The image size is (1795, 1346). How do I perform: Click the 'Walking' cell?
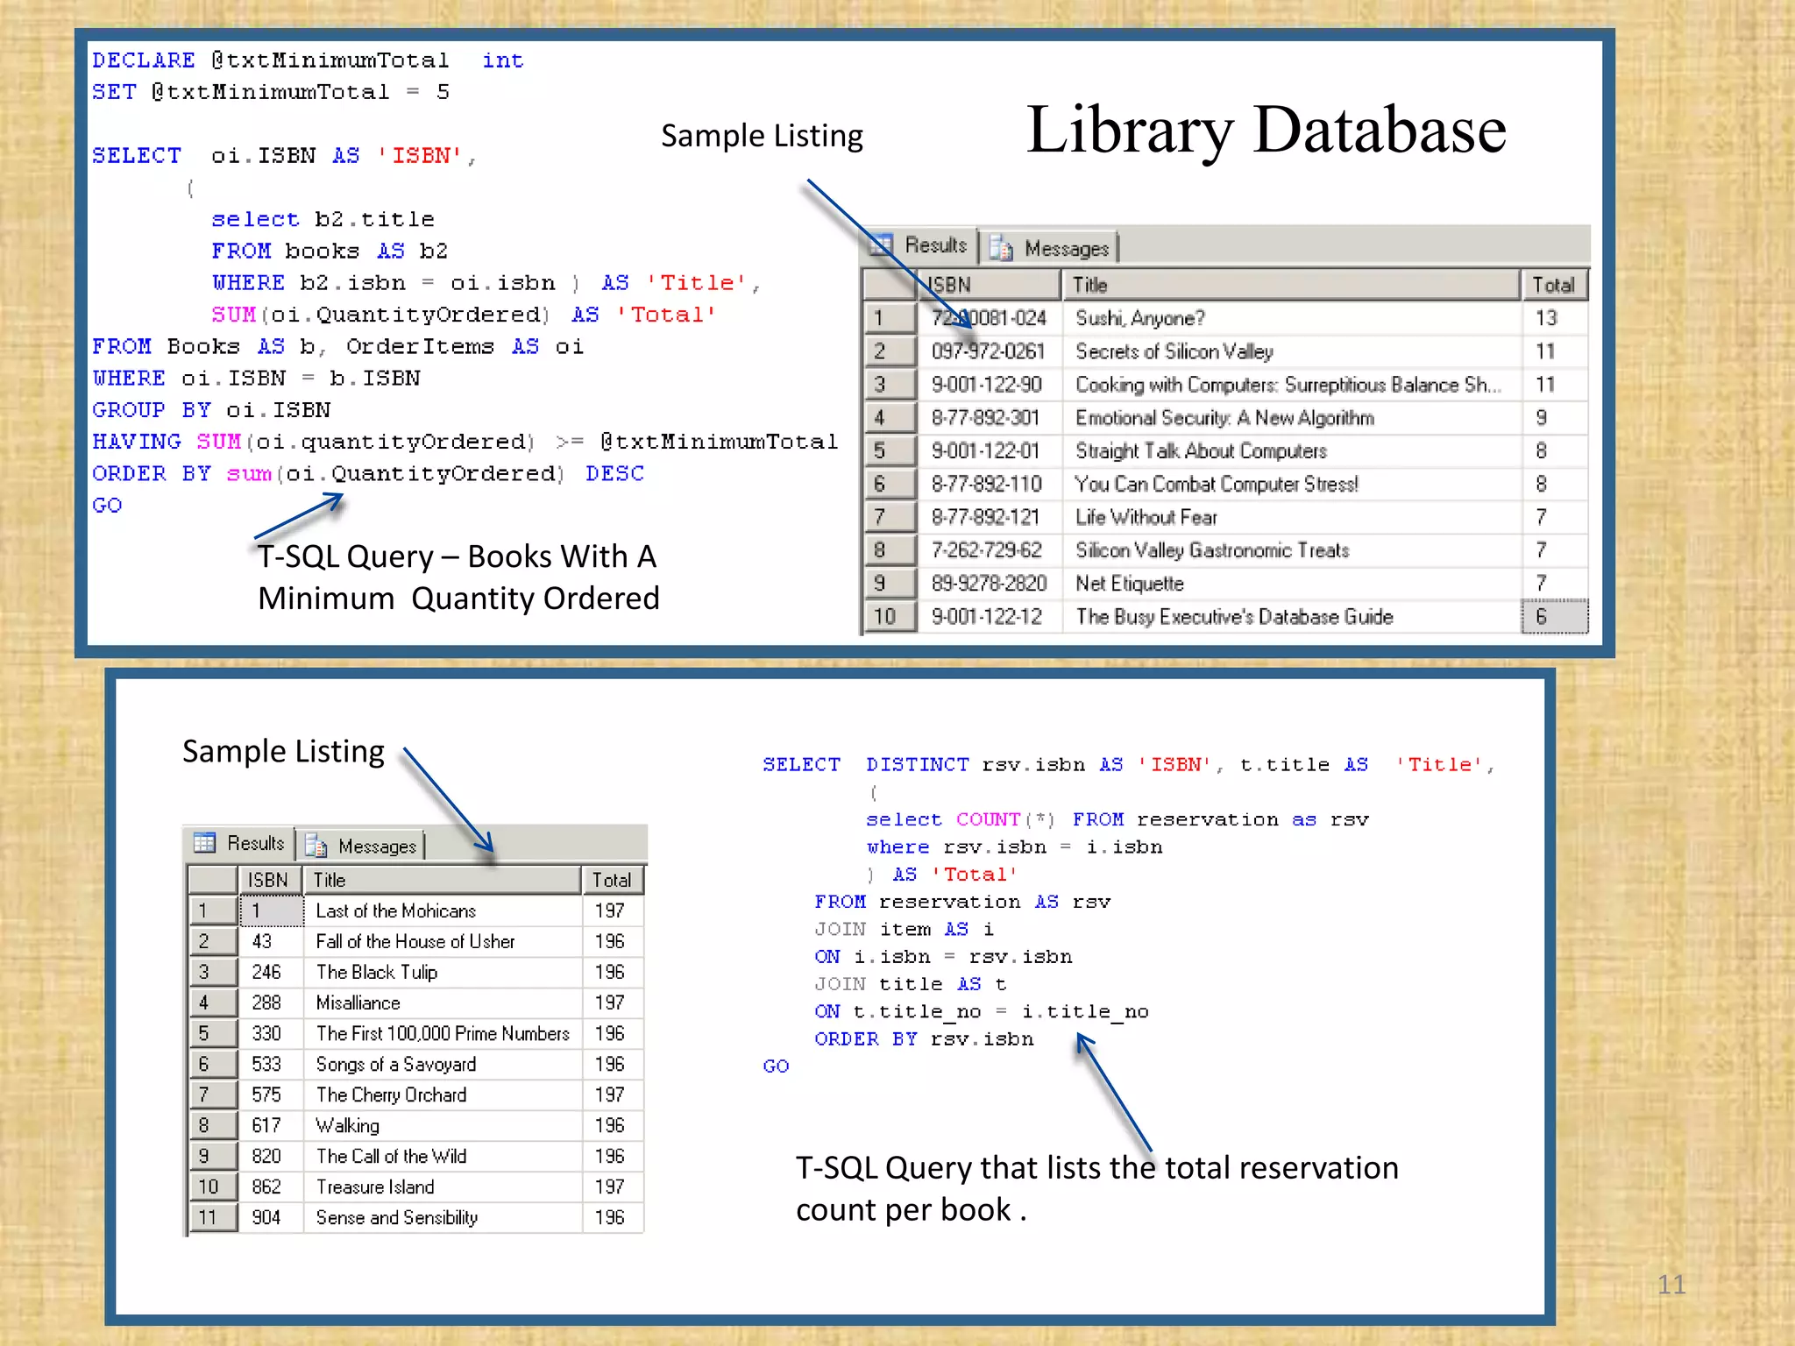coord(443,1126)
